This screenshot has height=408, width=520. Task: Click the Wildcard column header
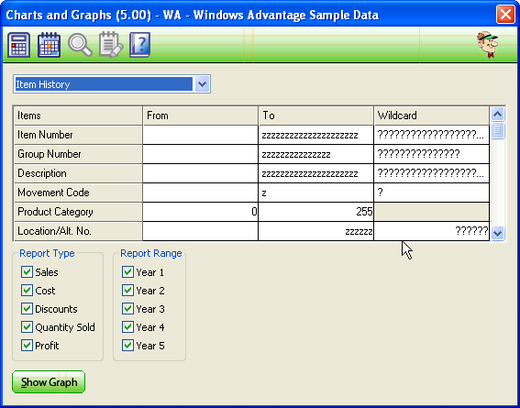click(431, 116)
